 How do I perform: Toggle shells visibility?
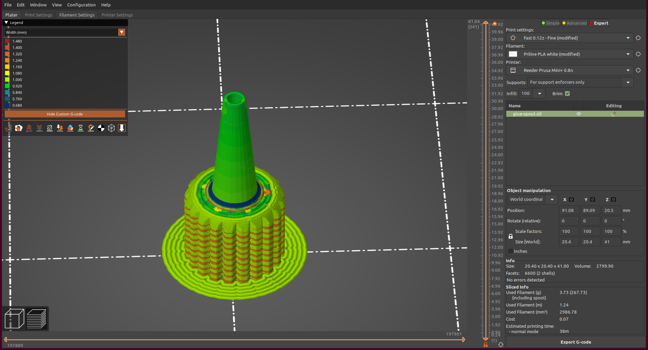(111, 128)
